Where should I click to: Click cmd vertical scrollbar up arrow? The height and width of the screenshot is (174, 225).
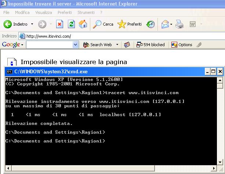(x=220, y=80)
